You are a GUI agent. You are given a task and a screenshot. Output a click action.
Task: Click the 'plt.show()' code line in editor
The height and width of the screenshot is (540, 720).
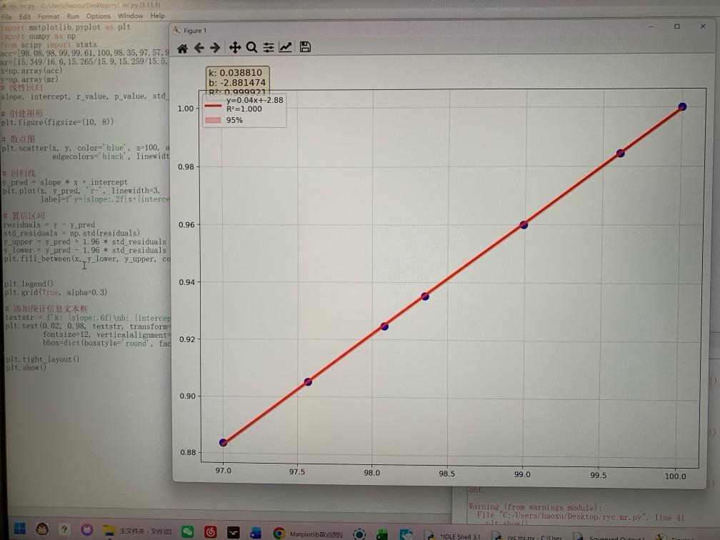[x=26, y=367]
